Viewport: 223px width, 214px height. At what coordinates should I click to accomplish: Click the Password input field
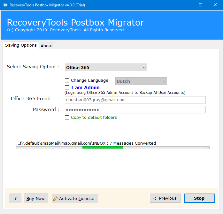click(135, 110)
